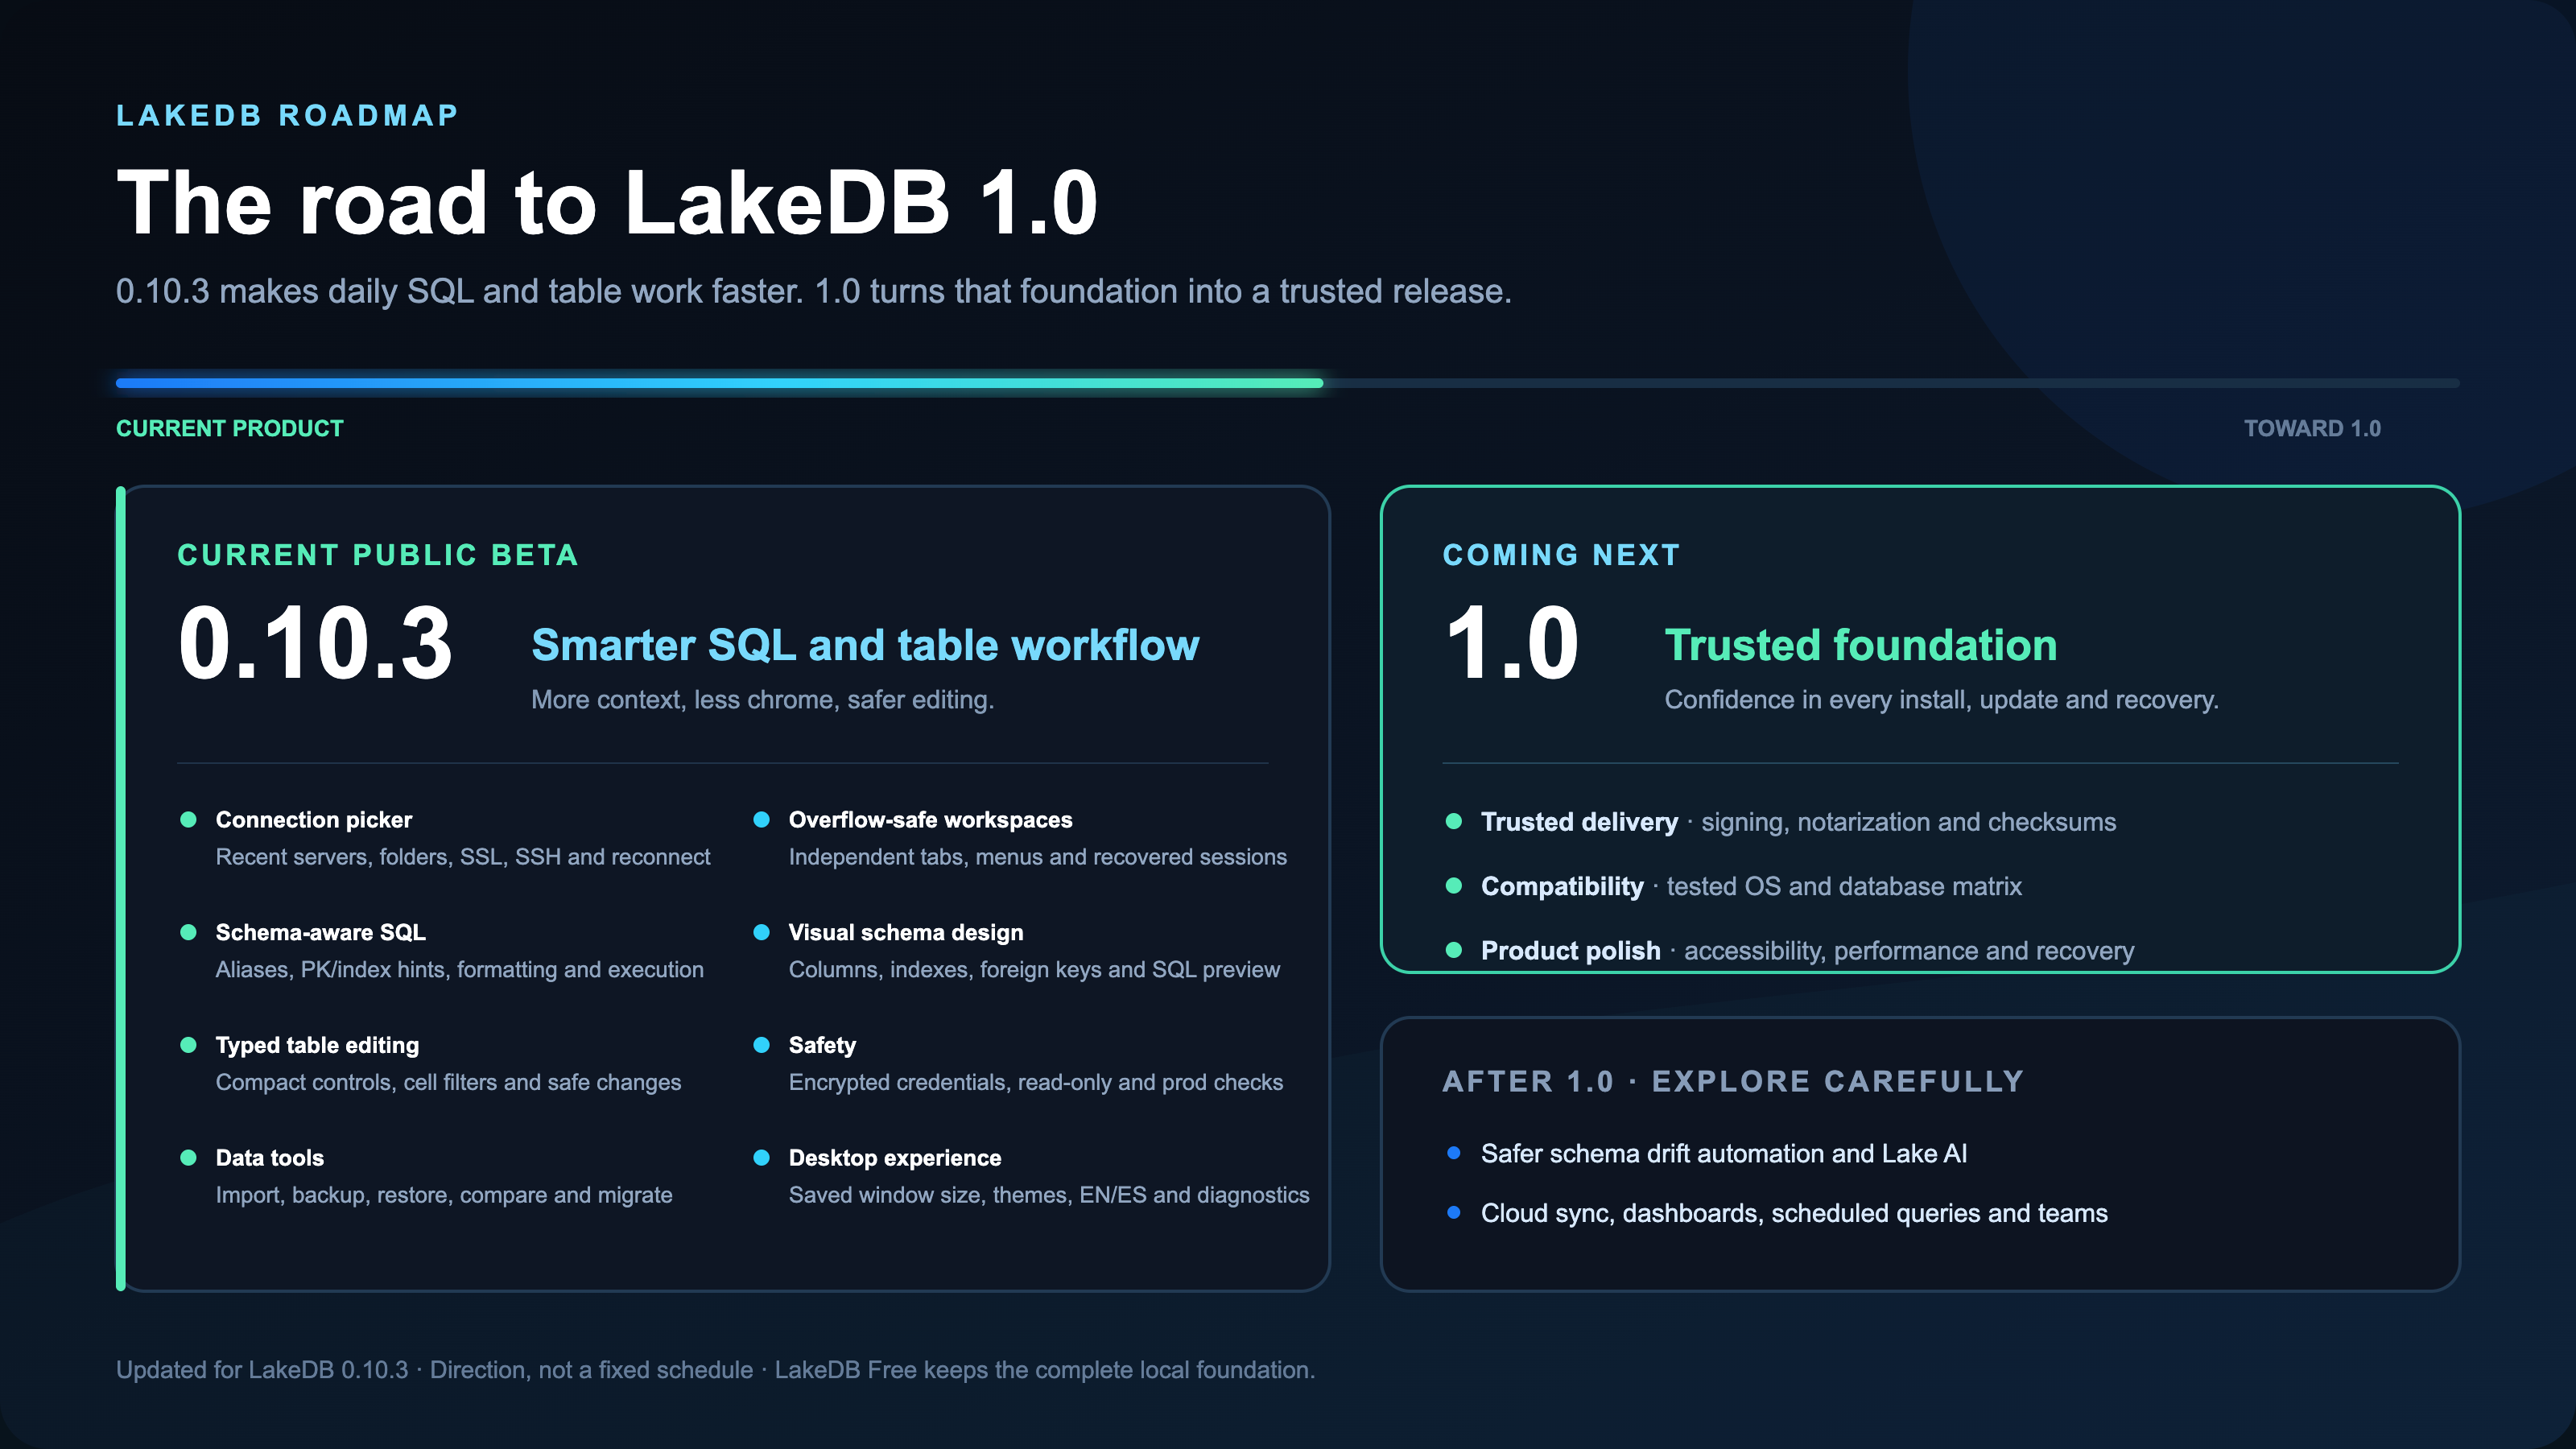Click the subtitle starting '0.10.3 makes daily SQL'
Screen dimensions: 2576x1449
pyautogui.click(x=813, y=291)
